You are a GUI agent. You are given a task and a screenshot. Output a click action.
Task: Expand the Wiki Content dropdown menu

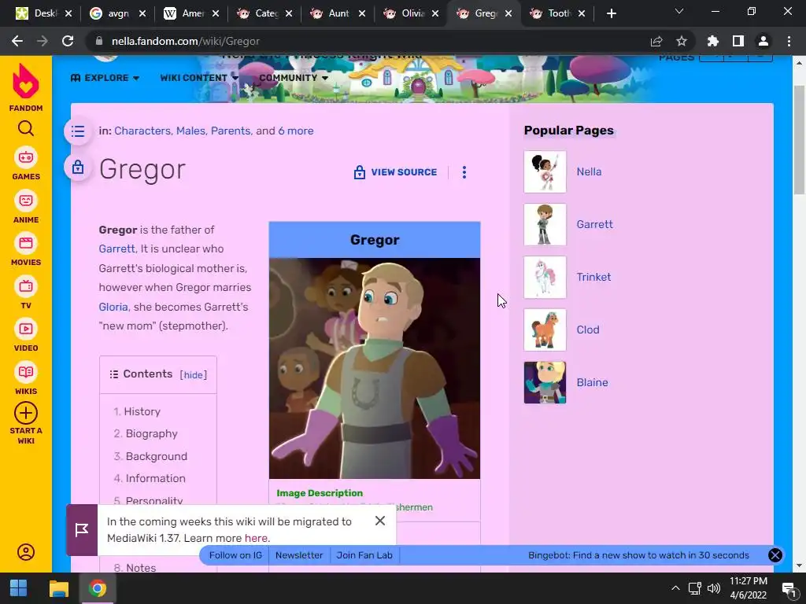click(199, 78)
